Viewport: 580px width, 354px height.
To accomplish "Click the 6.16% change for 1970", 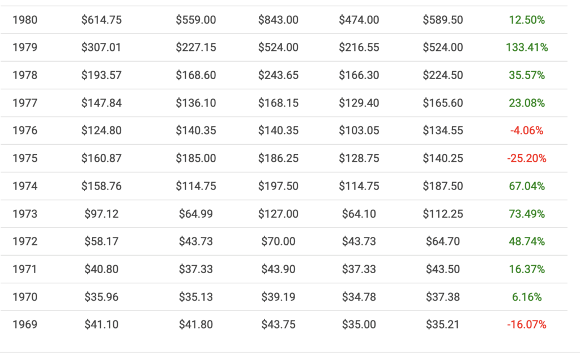I will click(527, 297).
